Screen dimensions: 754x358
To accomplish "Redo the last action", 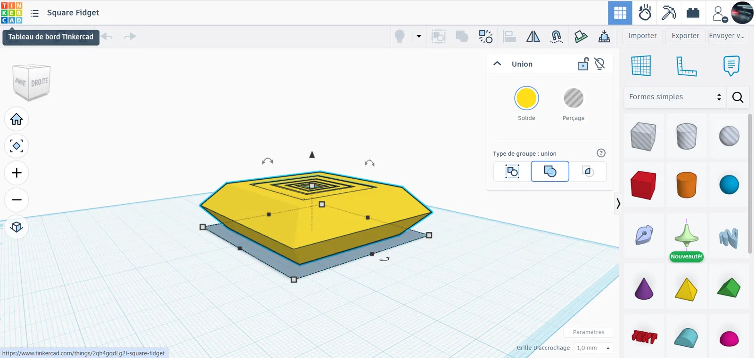I will (x=130, y=36).
